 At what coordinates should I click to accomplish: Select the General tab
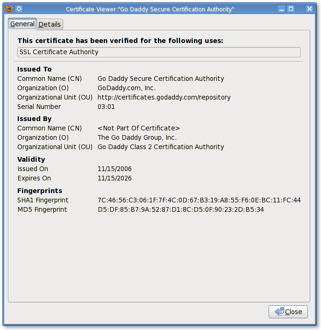[x=22, y=24]
